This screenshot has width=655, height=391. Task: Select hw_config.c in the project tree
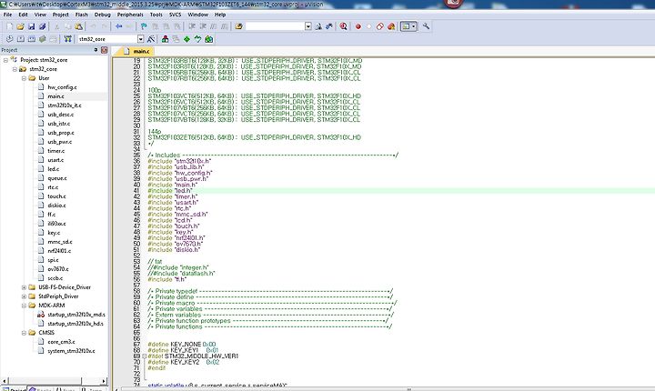62,87
